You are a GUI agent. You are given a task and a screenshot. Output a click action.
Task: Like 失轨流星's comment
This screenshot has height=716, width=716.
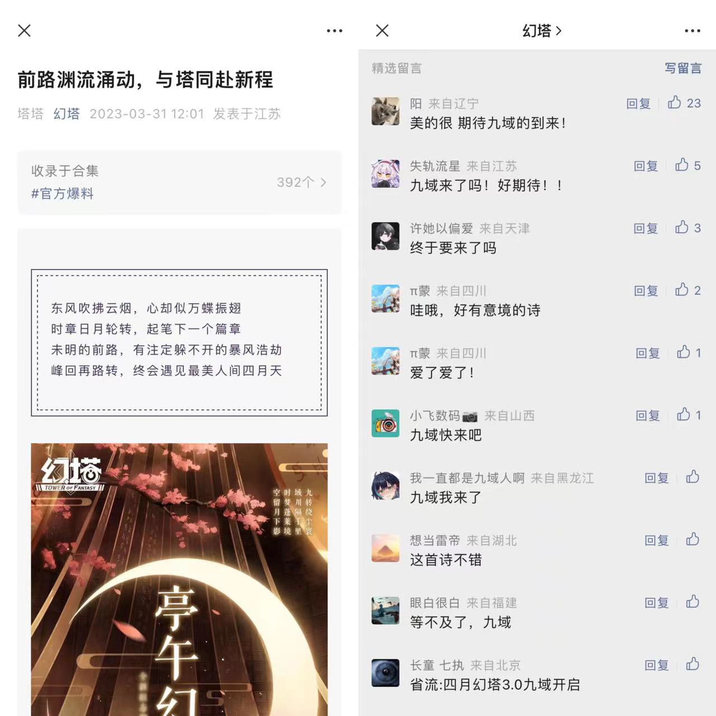point(682,165)
